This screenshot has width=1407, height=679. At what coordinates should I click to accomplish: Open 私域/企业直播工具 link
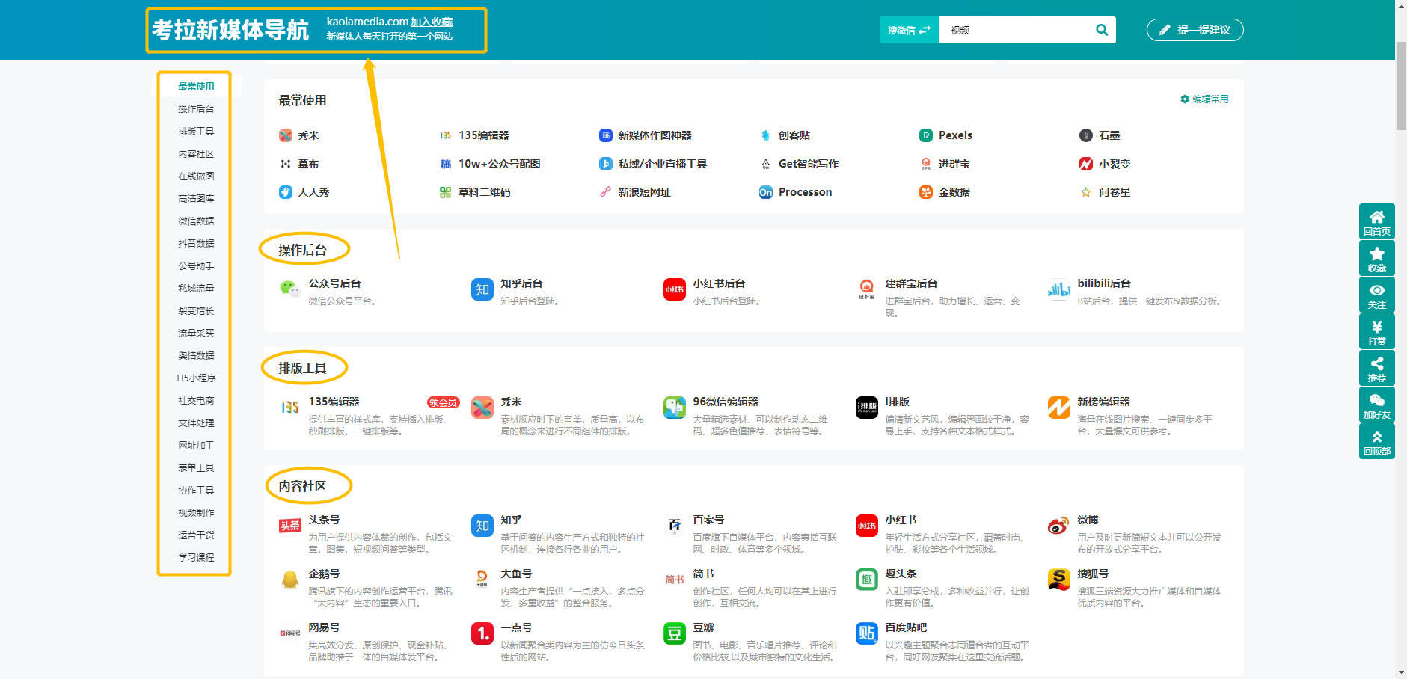[653, 164]
